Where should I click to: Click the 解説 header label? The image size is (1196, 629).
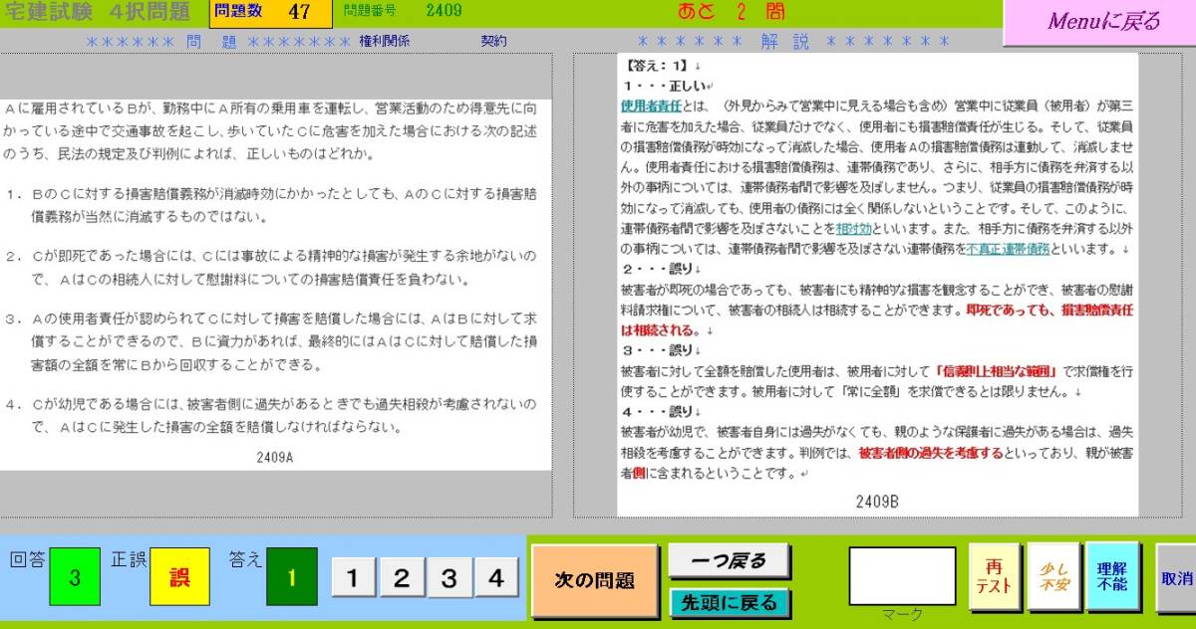(x=783, y=41)
